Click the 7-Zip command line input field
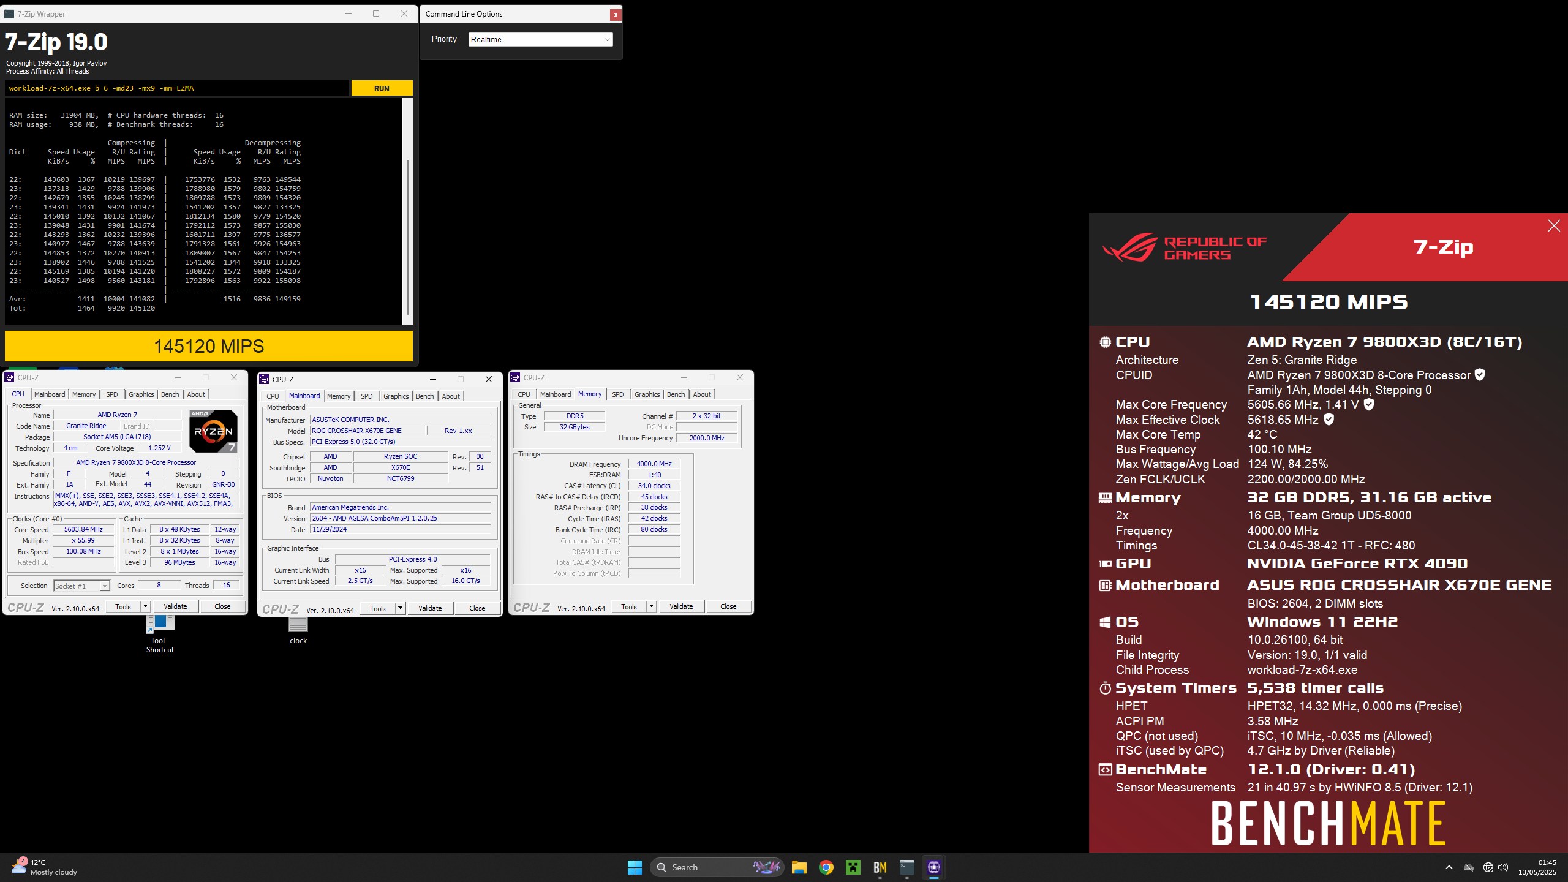 point(178,88)
